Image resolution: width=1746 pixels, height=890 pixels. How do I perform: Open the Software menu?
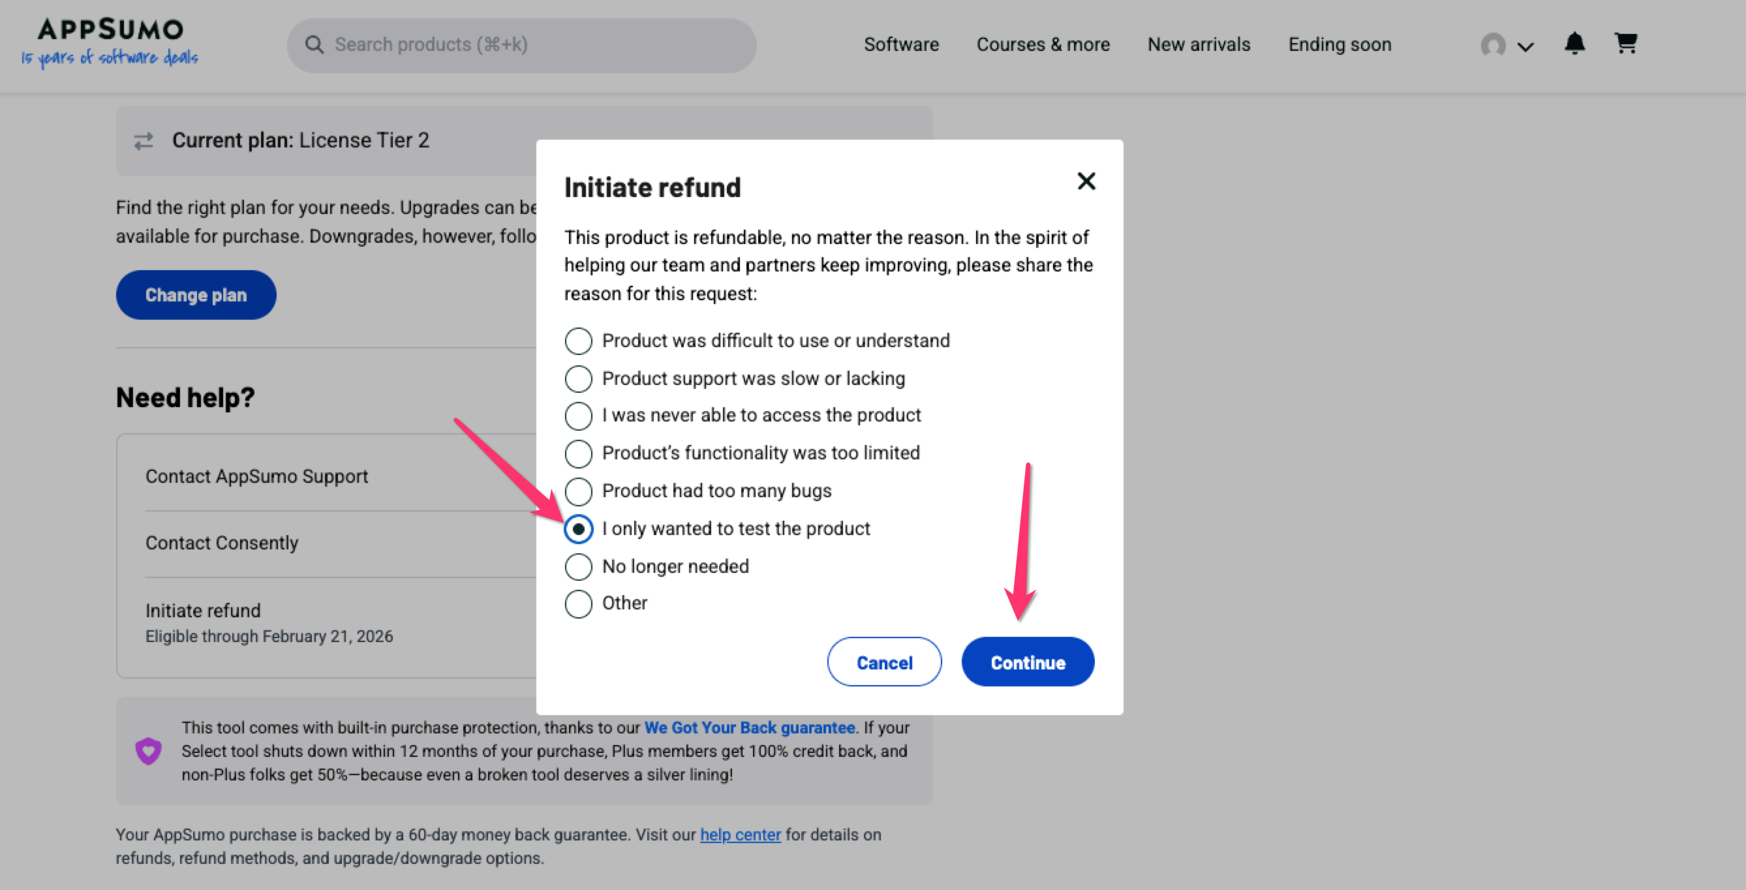click(901, 45)
